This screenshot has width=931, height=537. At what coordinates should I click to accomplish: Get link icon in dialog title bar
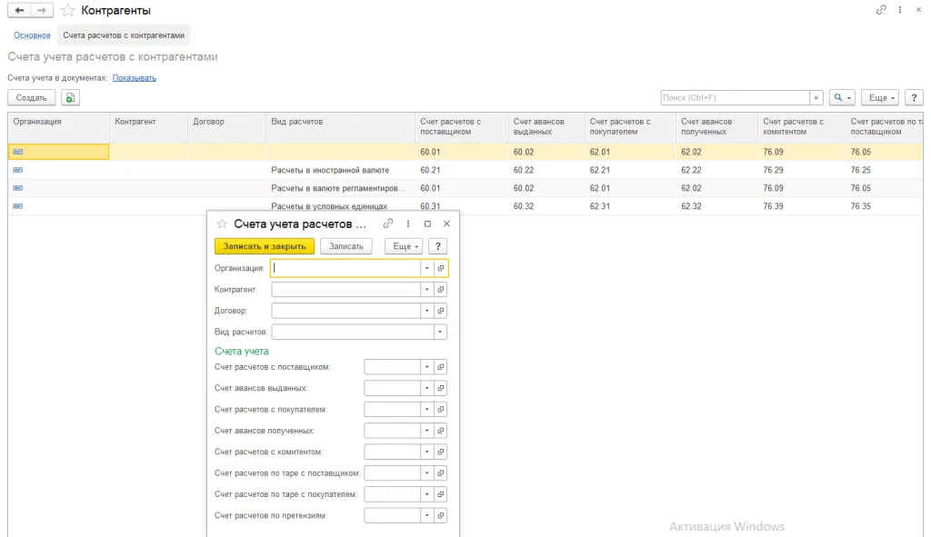(x=388, y=224)
